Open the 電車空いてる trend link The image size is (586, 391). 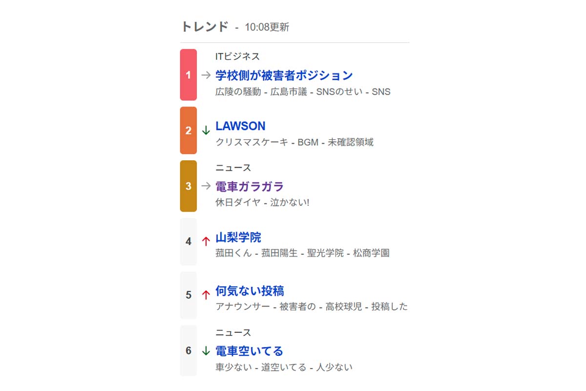pyautogui.click(x=249, y=351)
